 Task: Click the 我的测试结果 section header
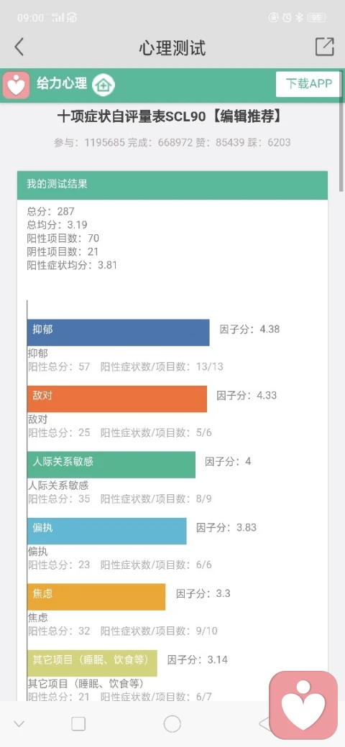click(172, 185)
